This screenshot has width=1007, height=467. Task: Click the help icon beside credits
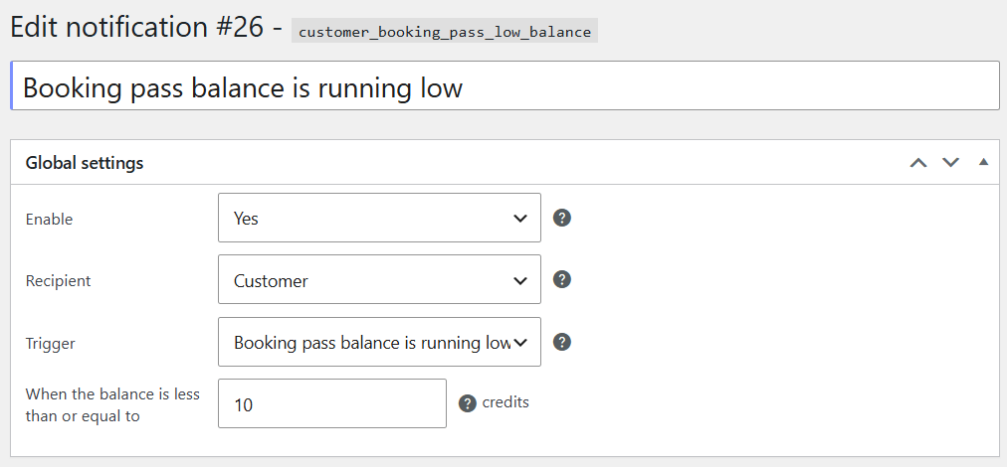coord(468,403)
